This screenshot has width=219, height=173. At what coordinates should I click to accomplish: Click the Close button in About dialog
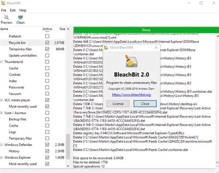click(145, 104)
